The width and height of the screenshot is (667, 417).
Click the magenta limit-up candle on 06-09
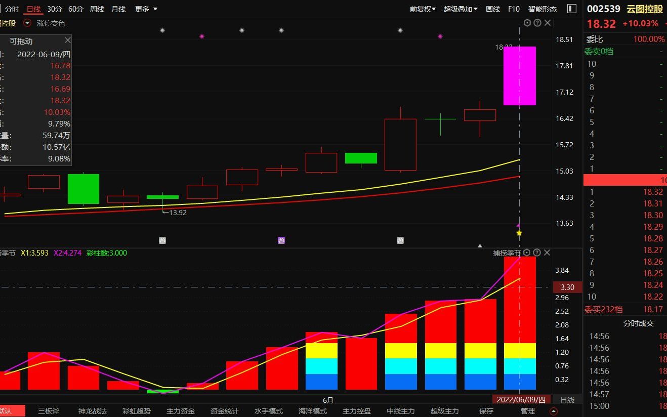[519, 76]
